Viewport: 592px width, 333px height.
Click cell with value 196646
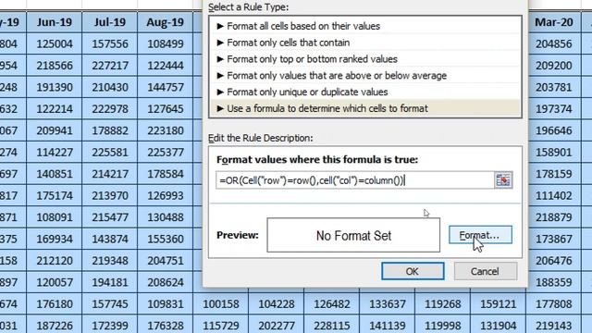click(554, 130)
